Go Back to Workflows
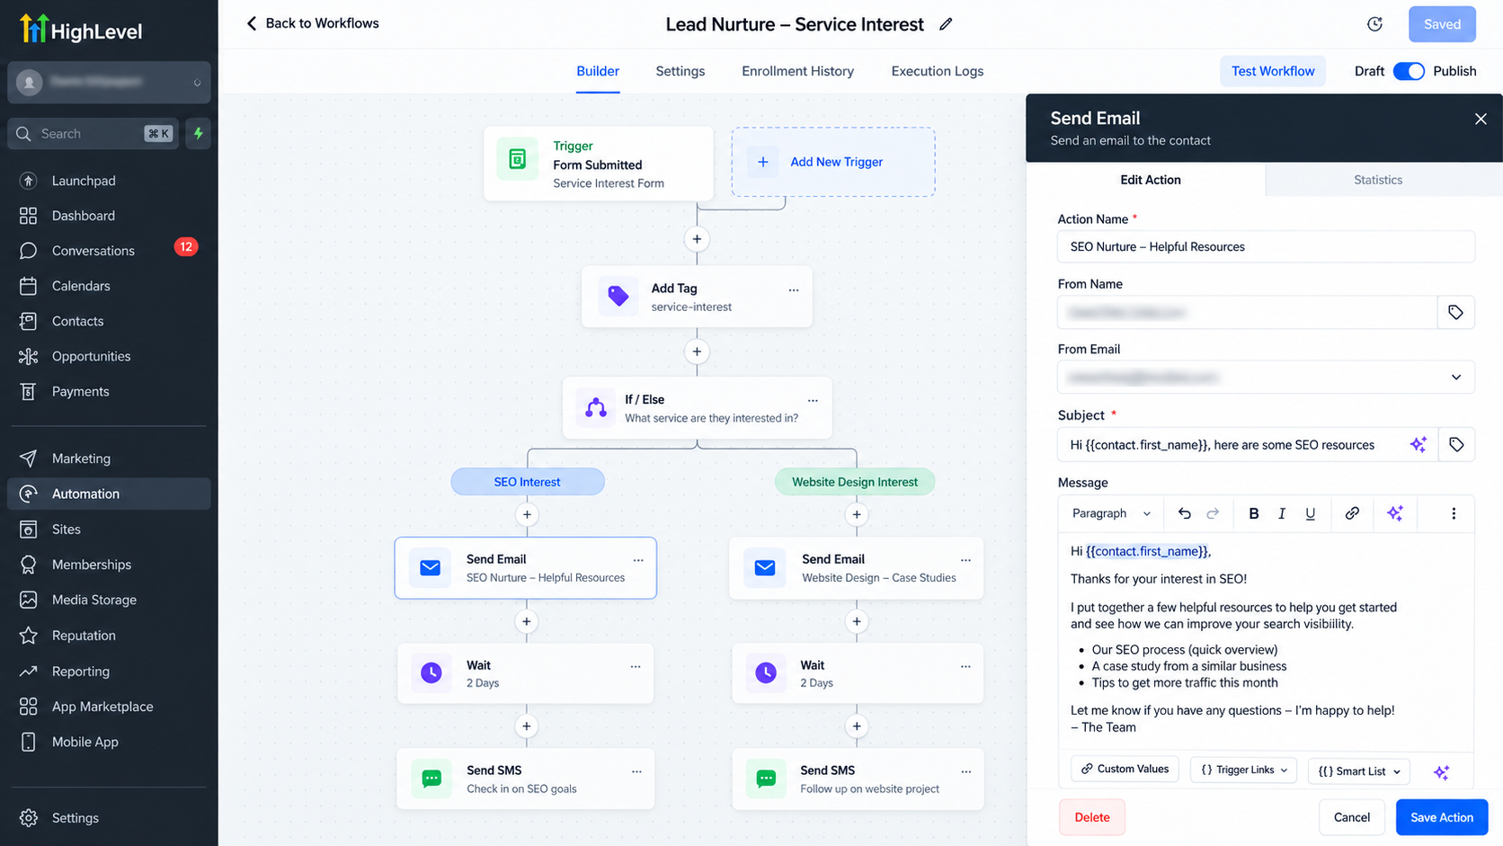1503x846 pixels. (x=313, y=23)
